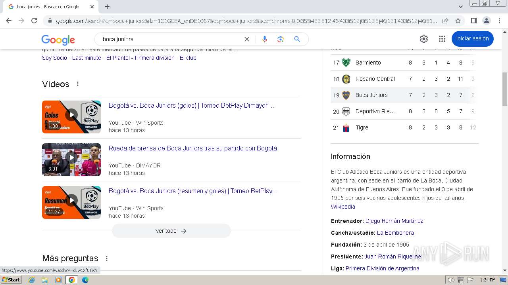Image resolution: width=508 pixels, height=285 pixels.
Task: Open the tab search dropdown
Action: [460, 7]
